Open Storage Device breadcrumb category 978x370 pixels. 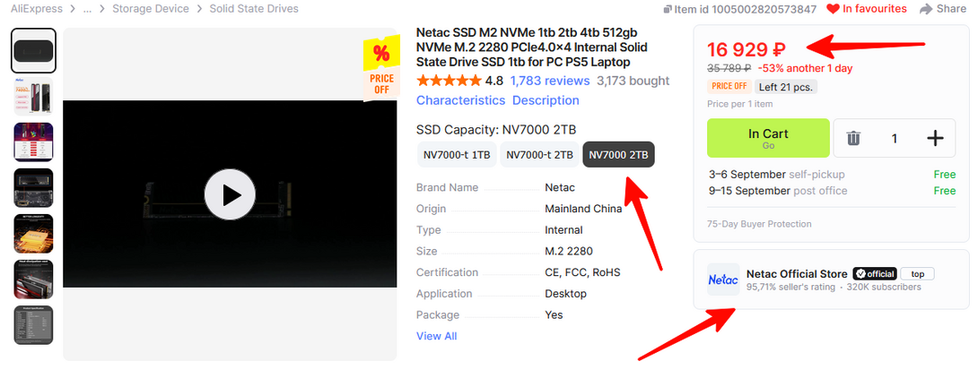pyautogui.click(x=151, y=9)
